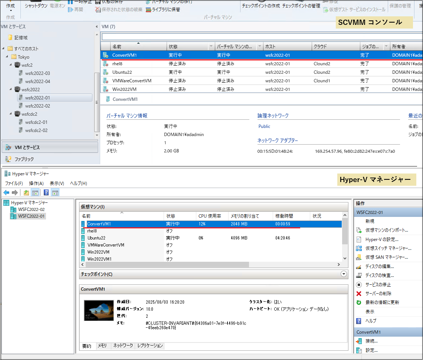Click the Ubuntu22 VM icon in SCVMM list

point(105,72)
